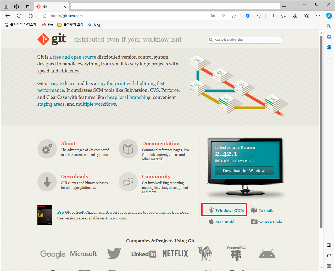Viewport: 335px width, 272px height.
Task: Refresh the page with the reload icon
Action: [19, 16]
